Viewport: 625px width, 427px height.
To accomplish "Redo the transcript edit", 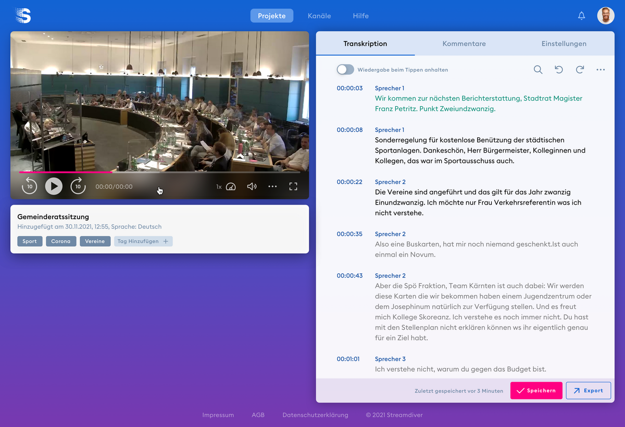I will click(x=580, y=70).
